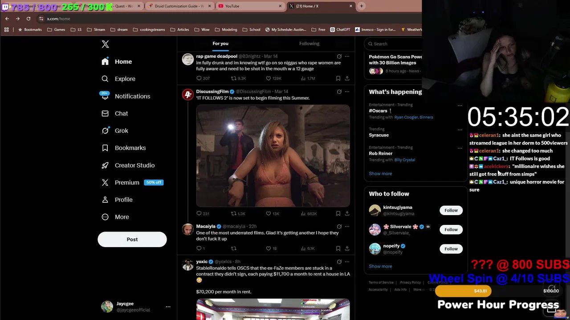Open the Games bookmarks folder

coord(56,30)
